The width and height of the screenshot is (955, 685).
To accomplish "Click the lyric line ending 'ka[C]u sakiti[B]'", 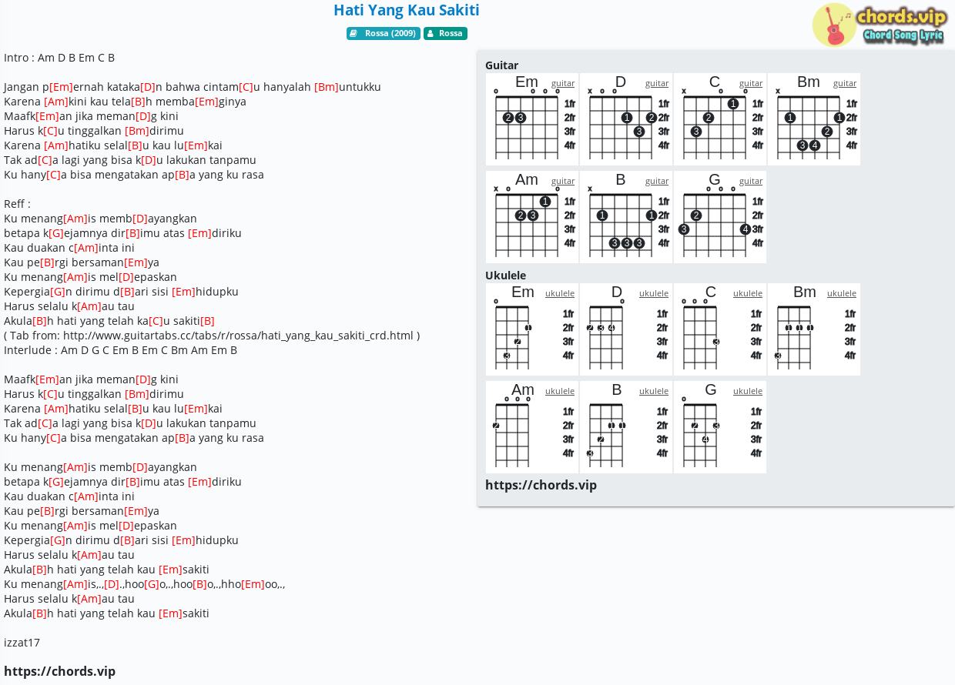I will click(x=109, y=321).
